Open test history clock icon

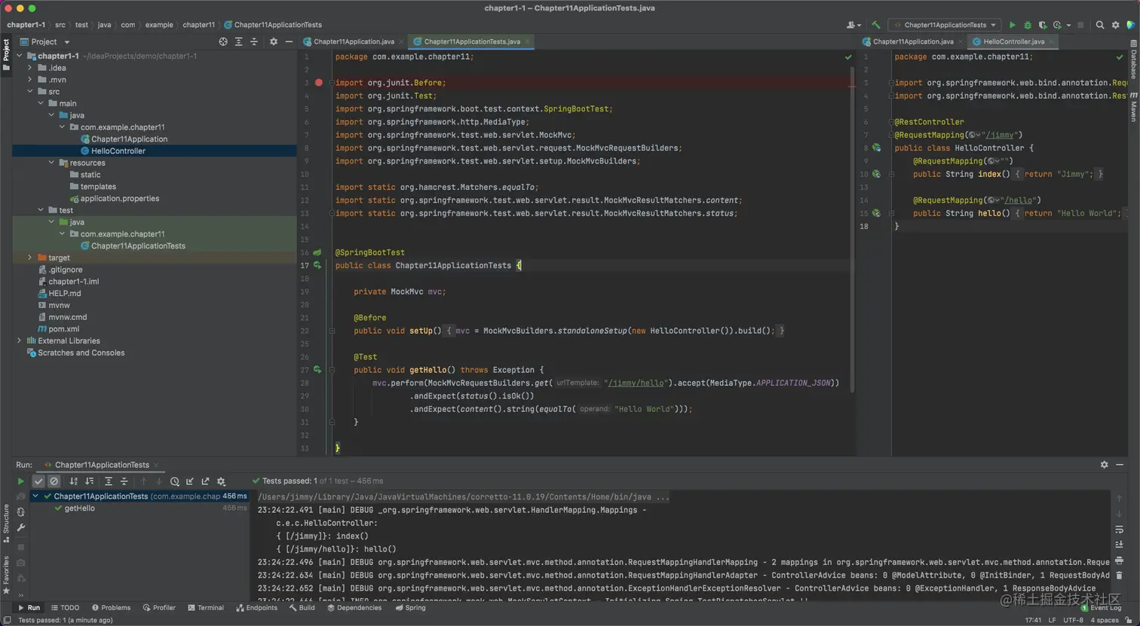175,481
